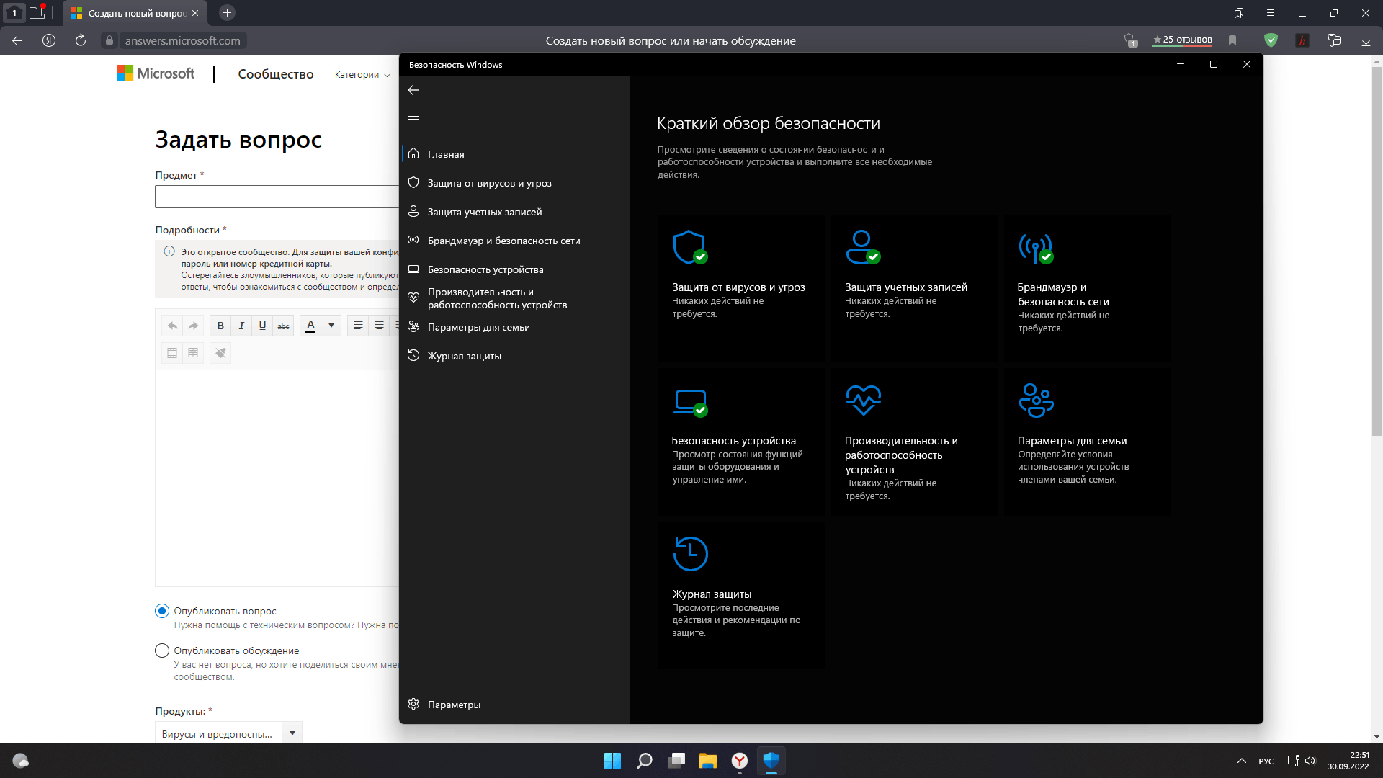Image resolution: width=1383 pixels, height=778 pixels.
Task: Click inside the details text editor area
Action: (x=277, y=478)
